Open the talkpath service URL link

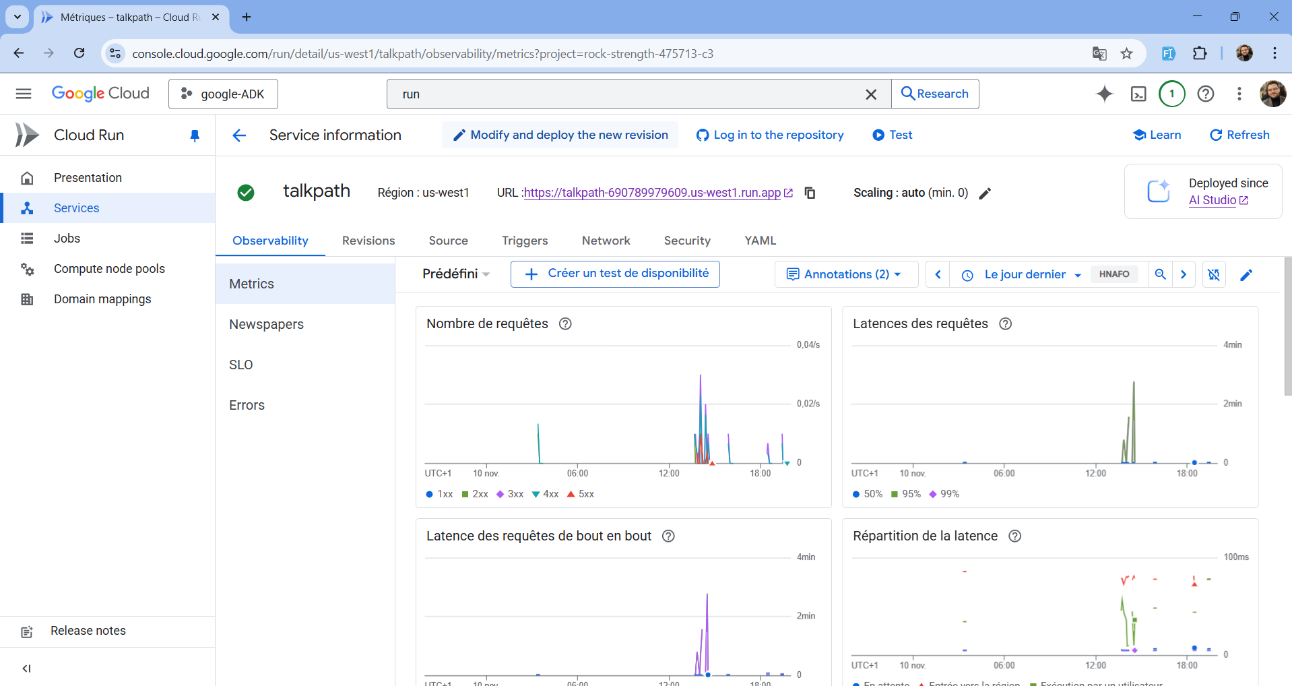coord(652,193)
